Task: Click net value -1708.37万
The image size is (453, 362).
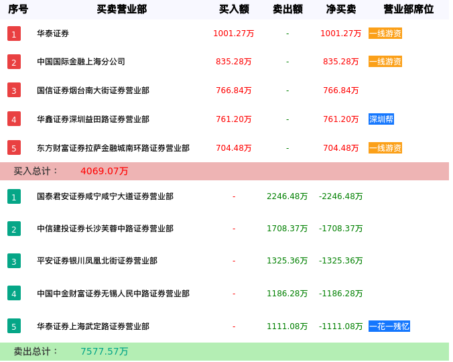Action: click(x=340, y=229)
